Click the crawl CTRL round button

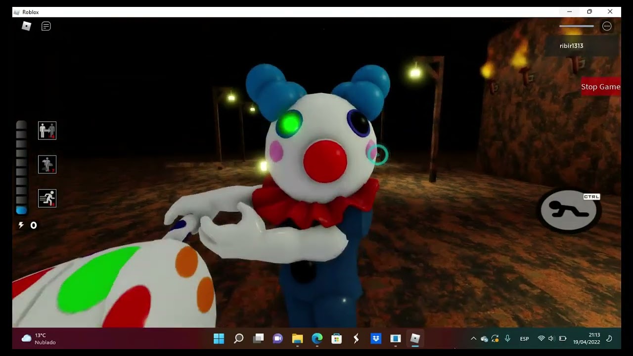(x=569, y=210)
